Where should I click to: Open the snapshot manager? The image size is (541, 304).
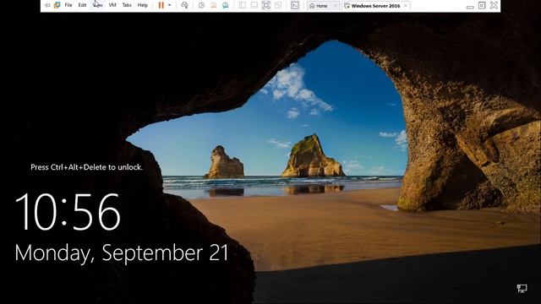(x=226, y=5)
